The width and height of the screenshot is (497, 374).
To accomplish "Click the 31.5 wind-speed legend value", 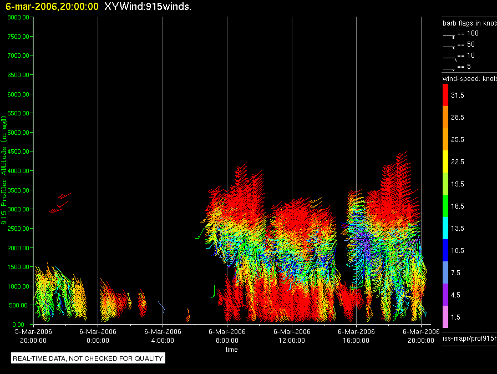I will 458,95.
